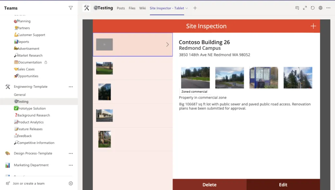The width and height of the screenshot is (335, 190).
Task: Reload the Site Inspector tab
Action: coord(312,8)
